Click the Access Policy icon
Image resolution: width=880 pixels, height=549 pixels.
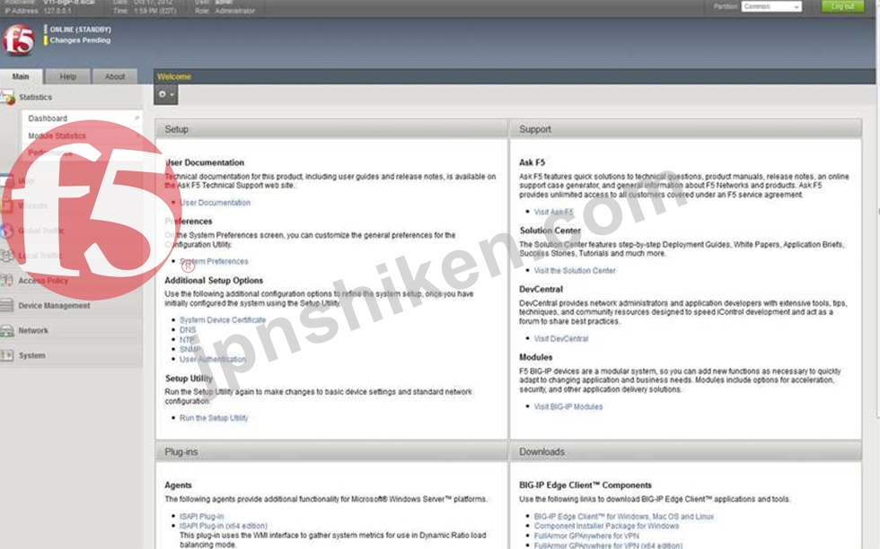pos(7,281)
